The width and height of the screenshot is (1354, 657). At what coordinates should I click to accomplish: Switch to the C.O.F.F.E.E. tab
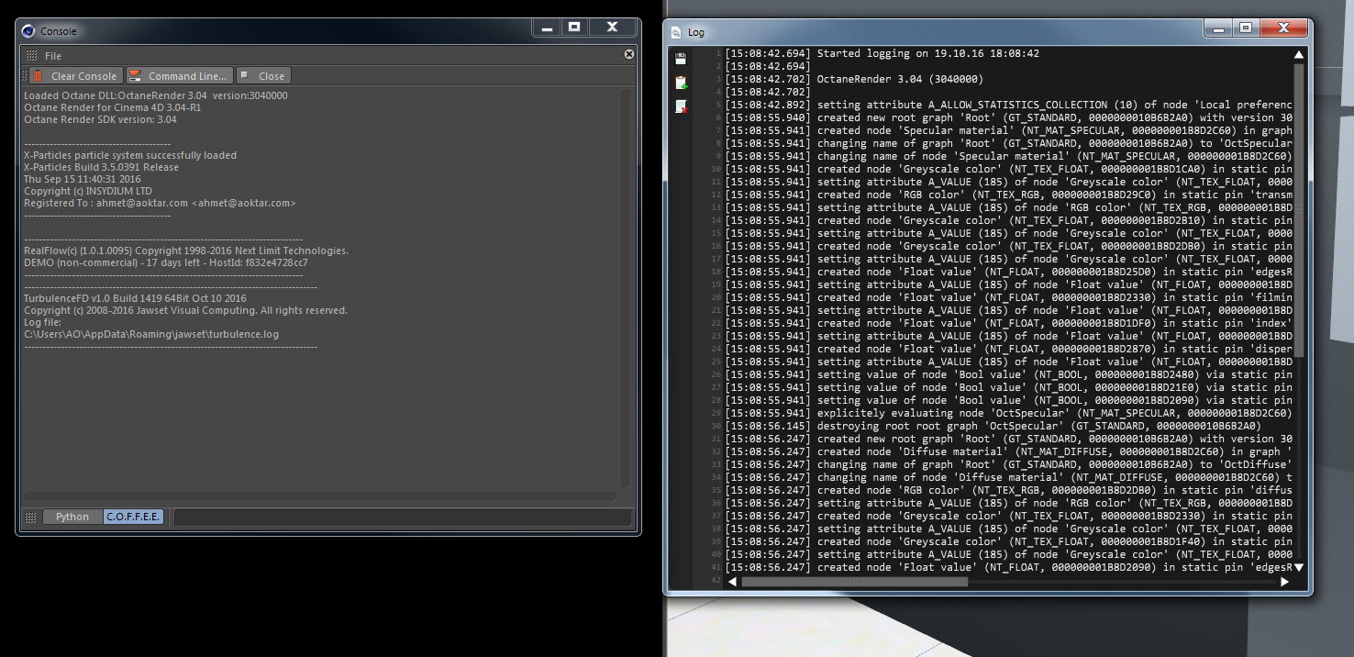point(134,517)
